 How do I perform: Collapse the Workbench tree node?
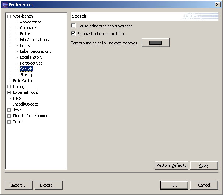9,16
